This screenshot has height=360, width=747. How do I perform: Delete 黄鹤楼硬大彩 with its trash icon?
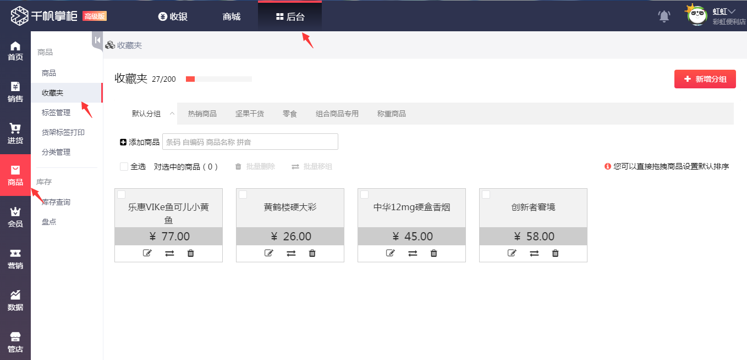[312, 253]
